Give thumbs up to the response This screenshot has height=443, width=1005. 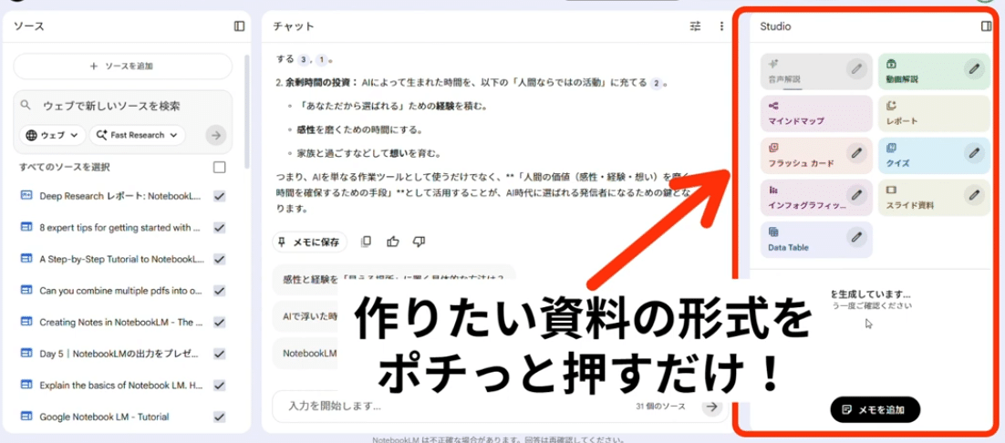click(x=392, y=242)
